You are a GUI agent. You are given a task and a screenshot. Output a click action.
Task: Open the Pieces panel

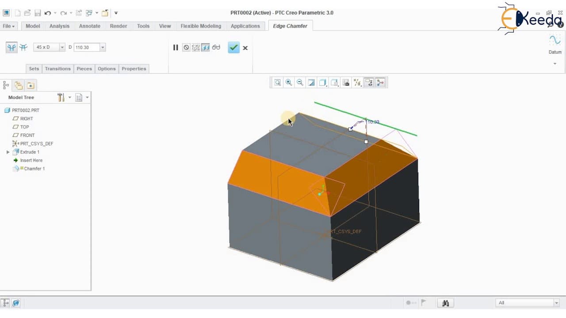84,68
